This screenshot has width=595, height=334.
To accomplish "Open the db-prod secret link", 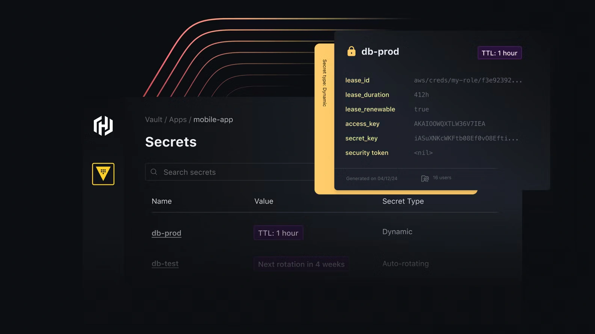I will 166,233.
